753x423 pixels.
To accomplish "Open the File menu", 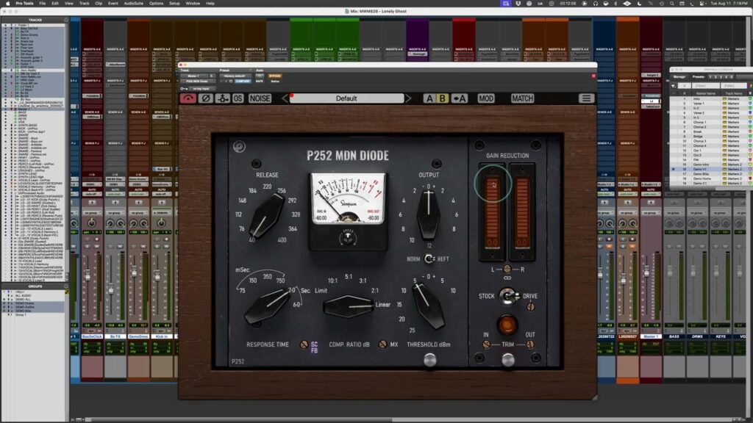I will coord(42,4).
